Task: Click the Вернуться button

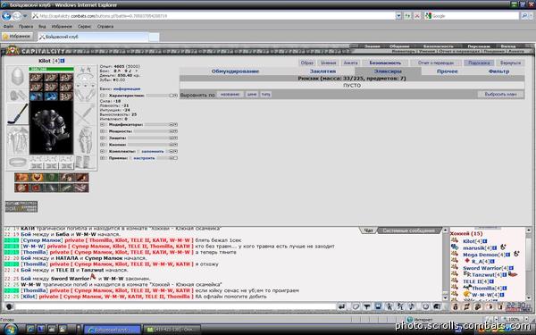Action: 510,63
